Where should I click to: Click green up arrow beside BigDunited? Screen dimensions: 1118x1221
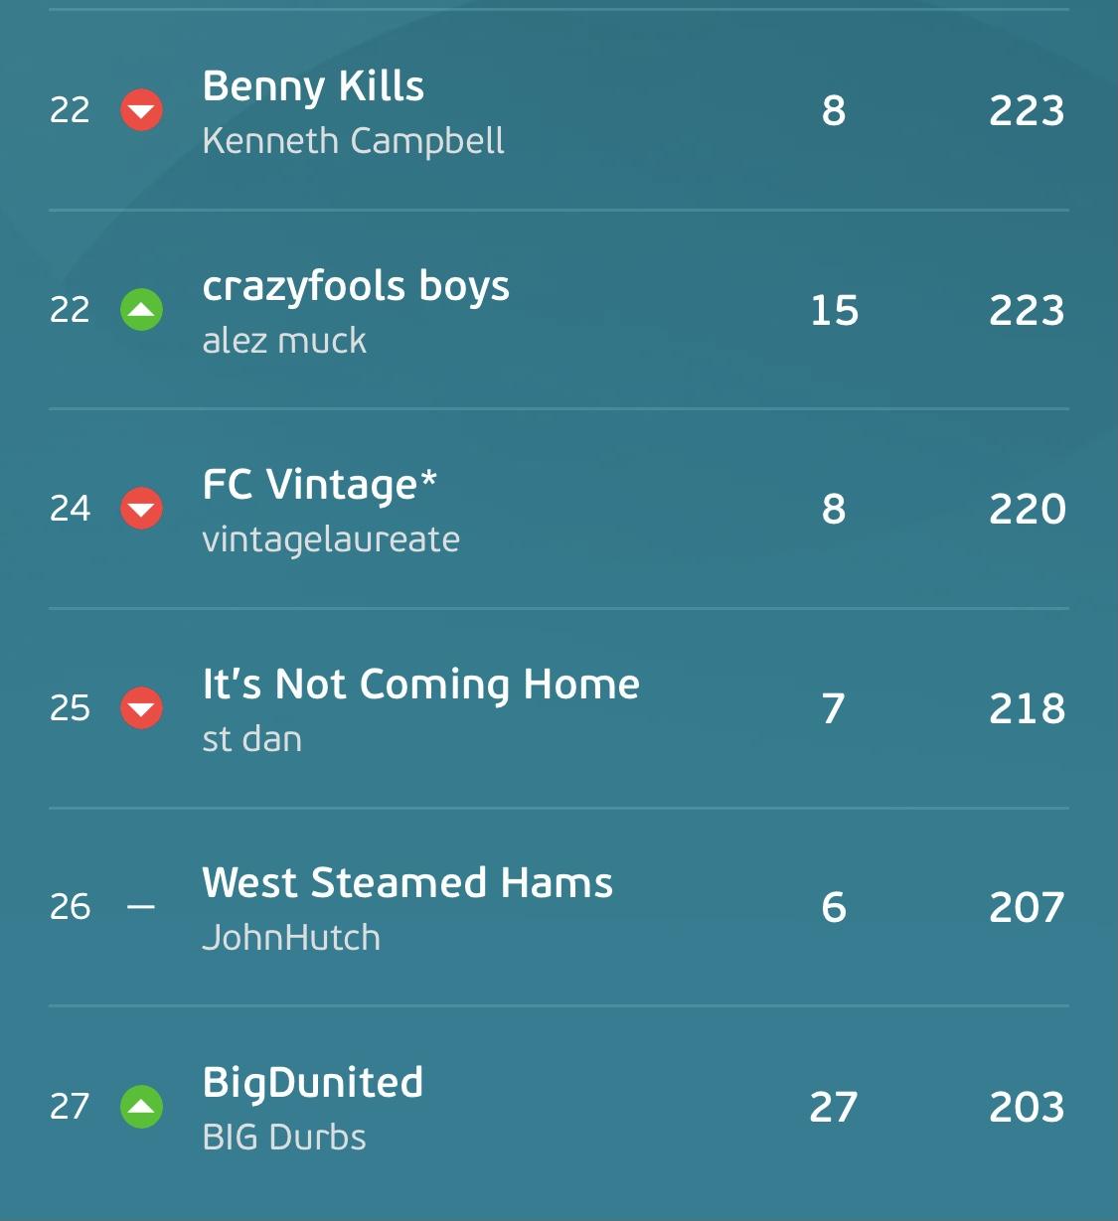(x=141, y=1107)
